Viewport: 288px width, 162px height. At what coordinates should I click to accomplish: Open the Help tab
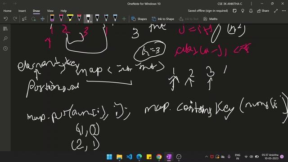pyautogui.click(x=63, y=11)
